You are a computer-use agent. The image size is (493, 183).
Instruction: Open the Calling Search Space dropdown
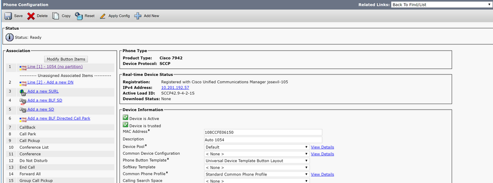click(257, 181)
